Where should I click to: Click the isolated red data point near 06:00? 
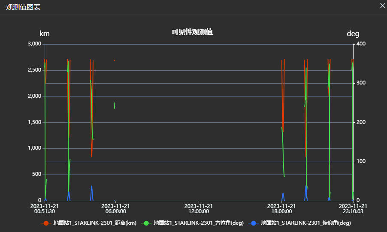coord(115,60)
